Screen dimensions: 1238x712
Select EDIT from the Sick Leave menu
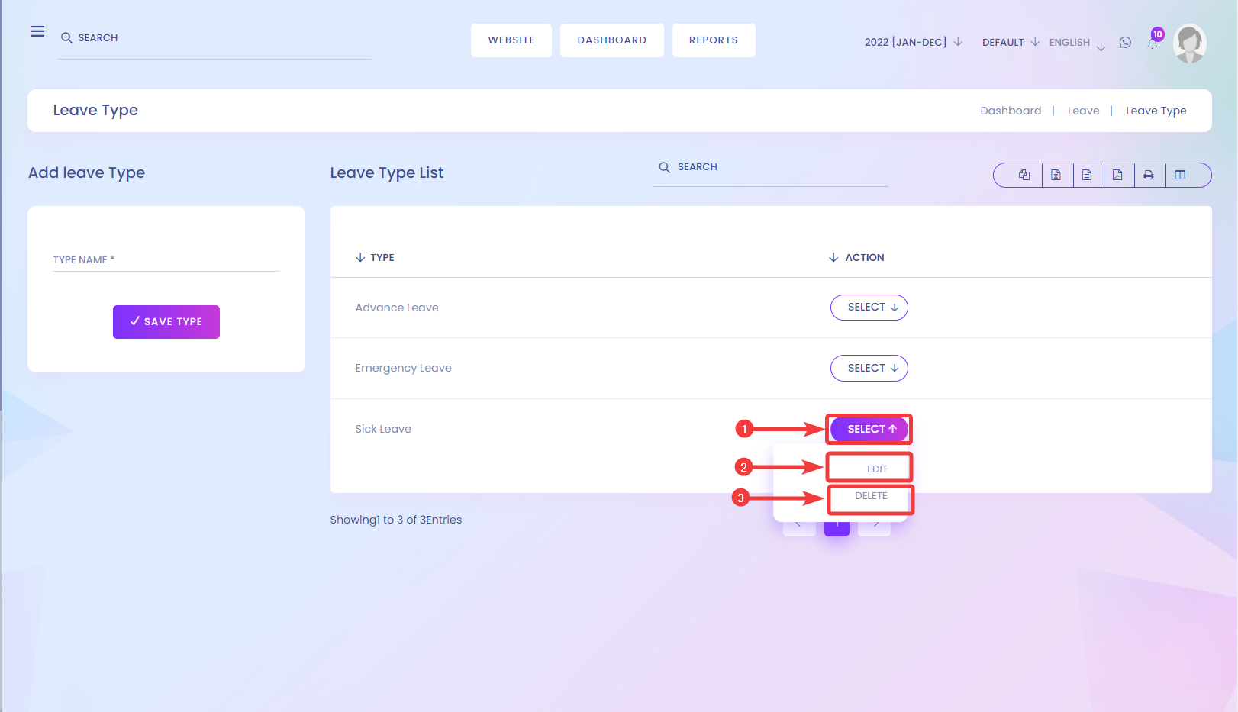click(x=869, y=466)
